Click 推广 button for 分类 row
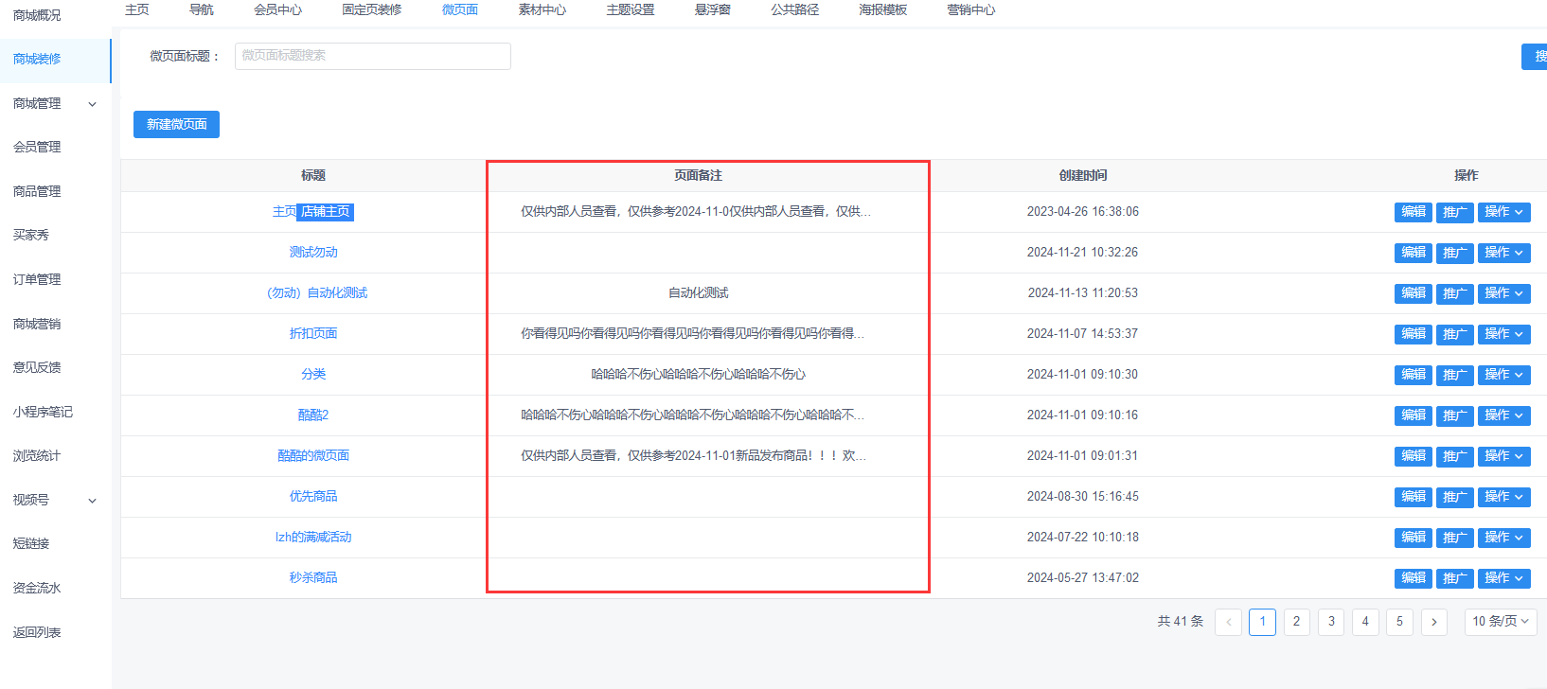Viewport: 1547px width, 689px height. click(1454, 375)
